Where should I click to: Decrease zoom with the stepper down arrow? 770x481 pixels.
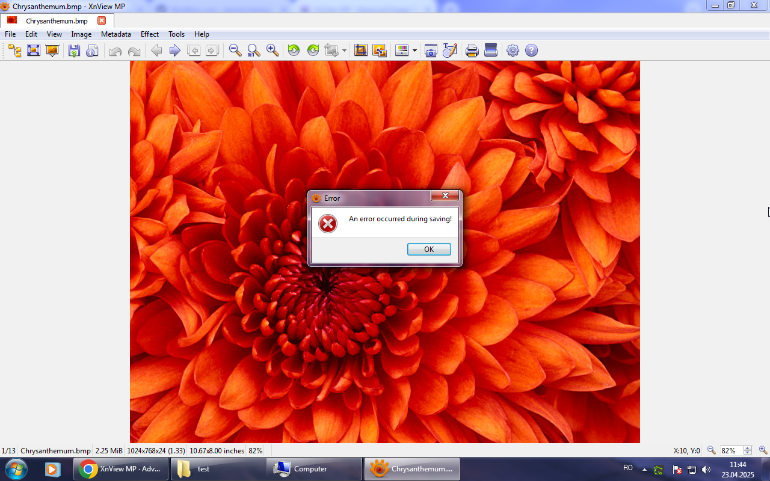[x=748, y=453]
